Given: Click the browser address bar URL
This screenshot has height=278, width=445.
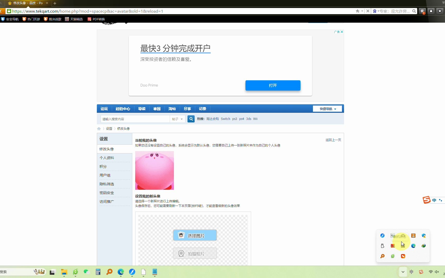Looking at the screenshot, I should 88,11.
